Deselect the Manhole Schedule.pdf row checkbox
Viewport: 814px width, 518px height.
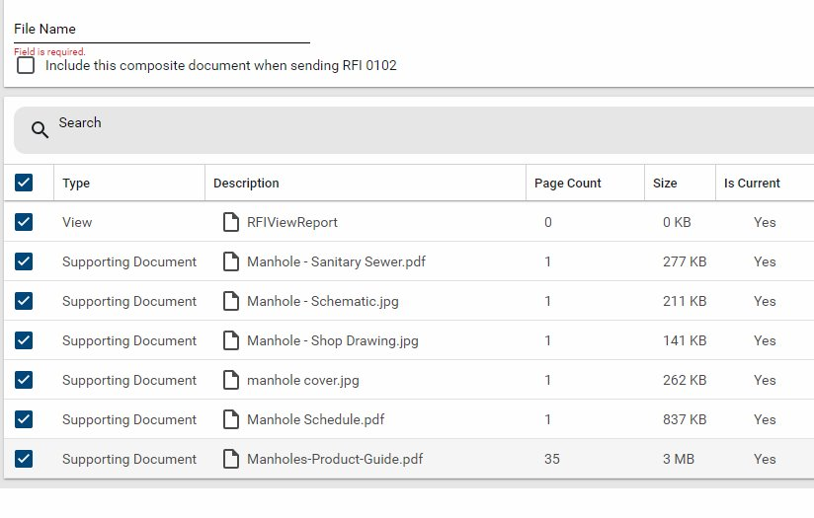tap(24, 419)
